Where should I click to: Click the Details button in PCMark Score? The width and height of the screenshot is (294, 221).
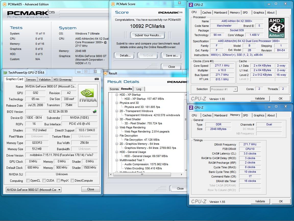(x=125, y=56)
